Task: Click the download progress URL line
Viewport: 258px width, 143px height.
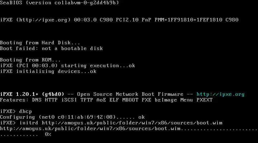Action: click(x=129, y=129)
